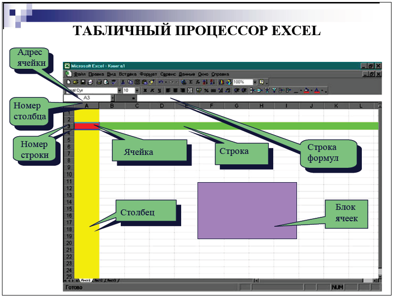Select column header G
Screen dimensions: 394x297
pyautogui.click(x=237, y=106)
